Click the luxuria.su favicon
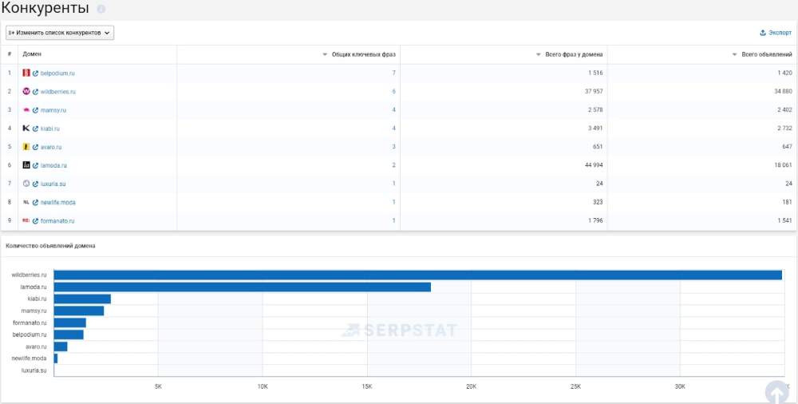Image resolution: width=798 pixels, height=404 pixels. 26,184
